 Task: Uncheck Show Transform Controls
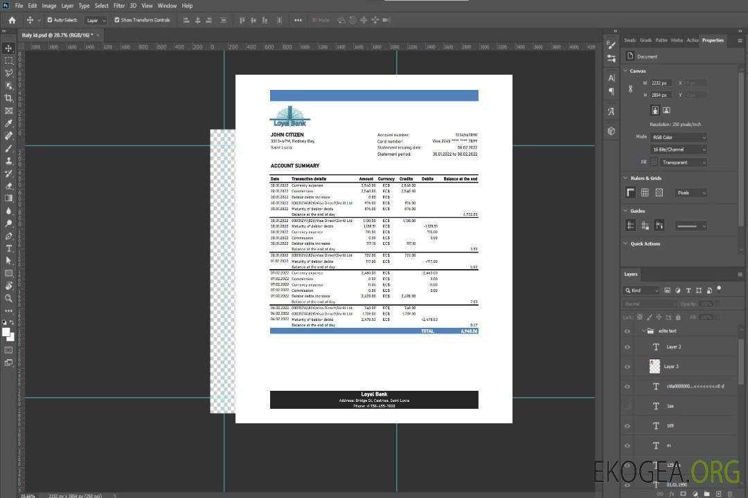(x=117, y=20)
